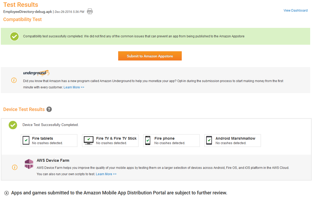Image resolution: width=312 pixels, height=202 pixels.
Task: Click the green checkmark in the compatibility banner
Action: coord(14,36)
